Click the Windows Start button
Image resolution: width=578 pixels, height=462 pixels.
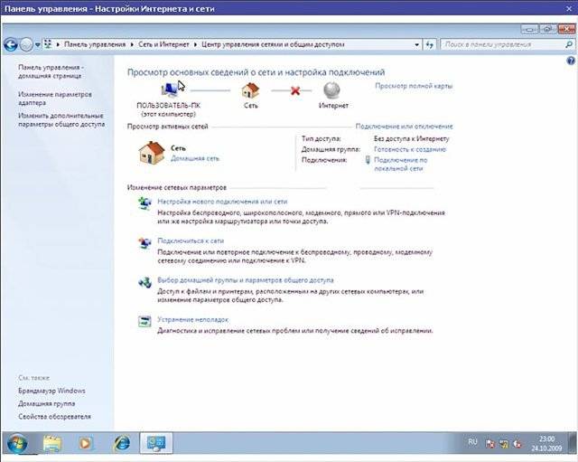17,443
